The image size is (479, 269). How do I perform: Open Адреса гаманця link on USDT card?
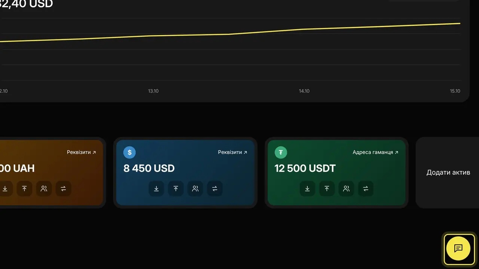click(375, 152)
